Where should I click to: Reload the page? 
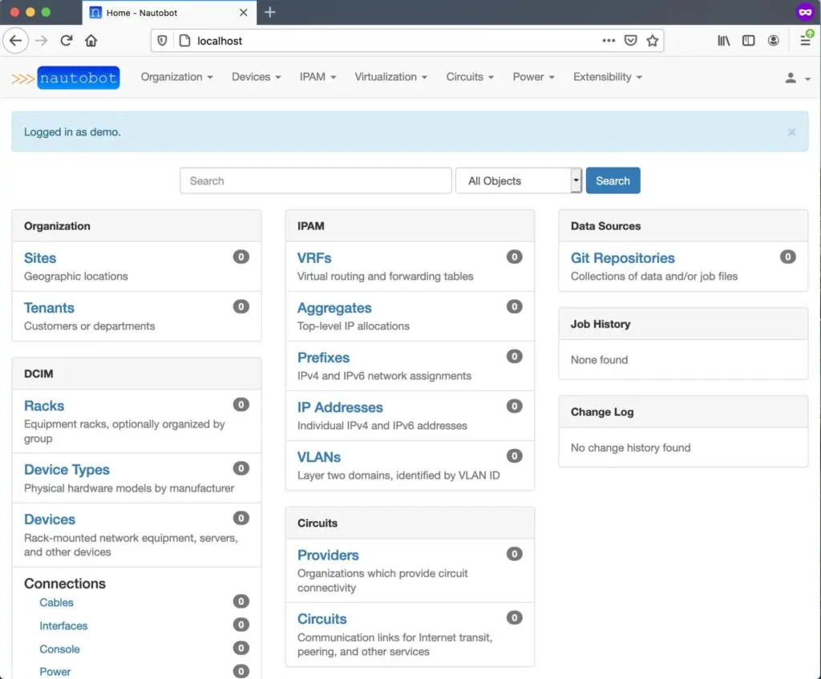pos(66,40)
